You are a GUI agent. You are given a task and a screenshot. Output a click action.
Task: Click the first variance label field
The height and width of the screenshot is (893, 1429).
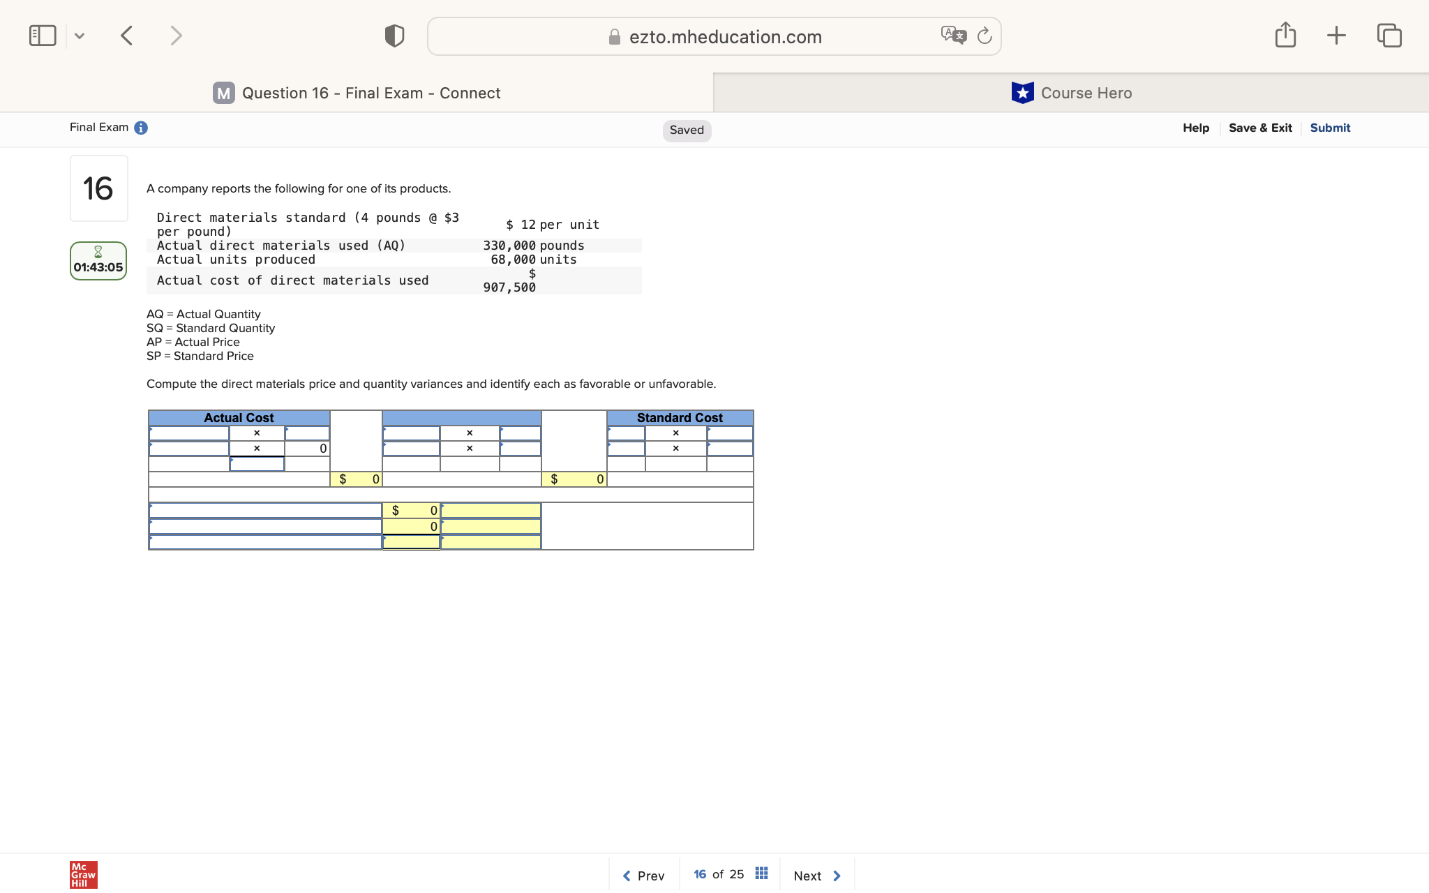265,511
